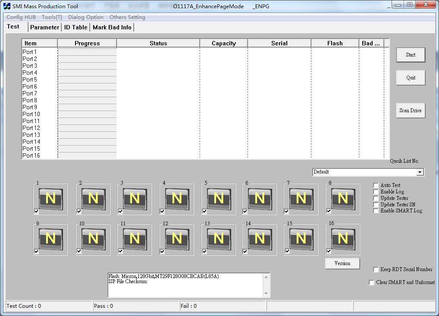Open the Dialog Option menu
This screenshot has height=316, width=439.
point(86,17)
